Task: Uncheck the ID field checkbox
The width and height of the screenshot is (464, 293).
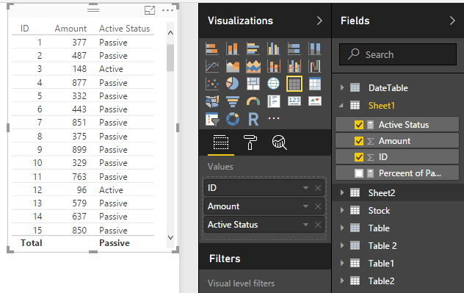Action: [x=359, y=157]
